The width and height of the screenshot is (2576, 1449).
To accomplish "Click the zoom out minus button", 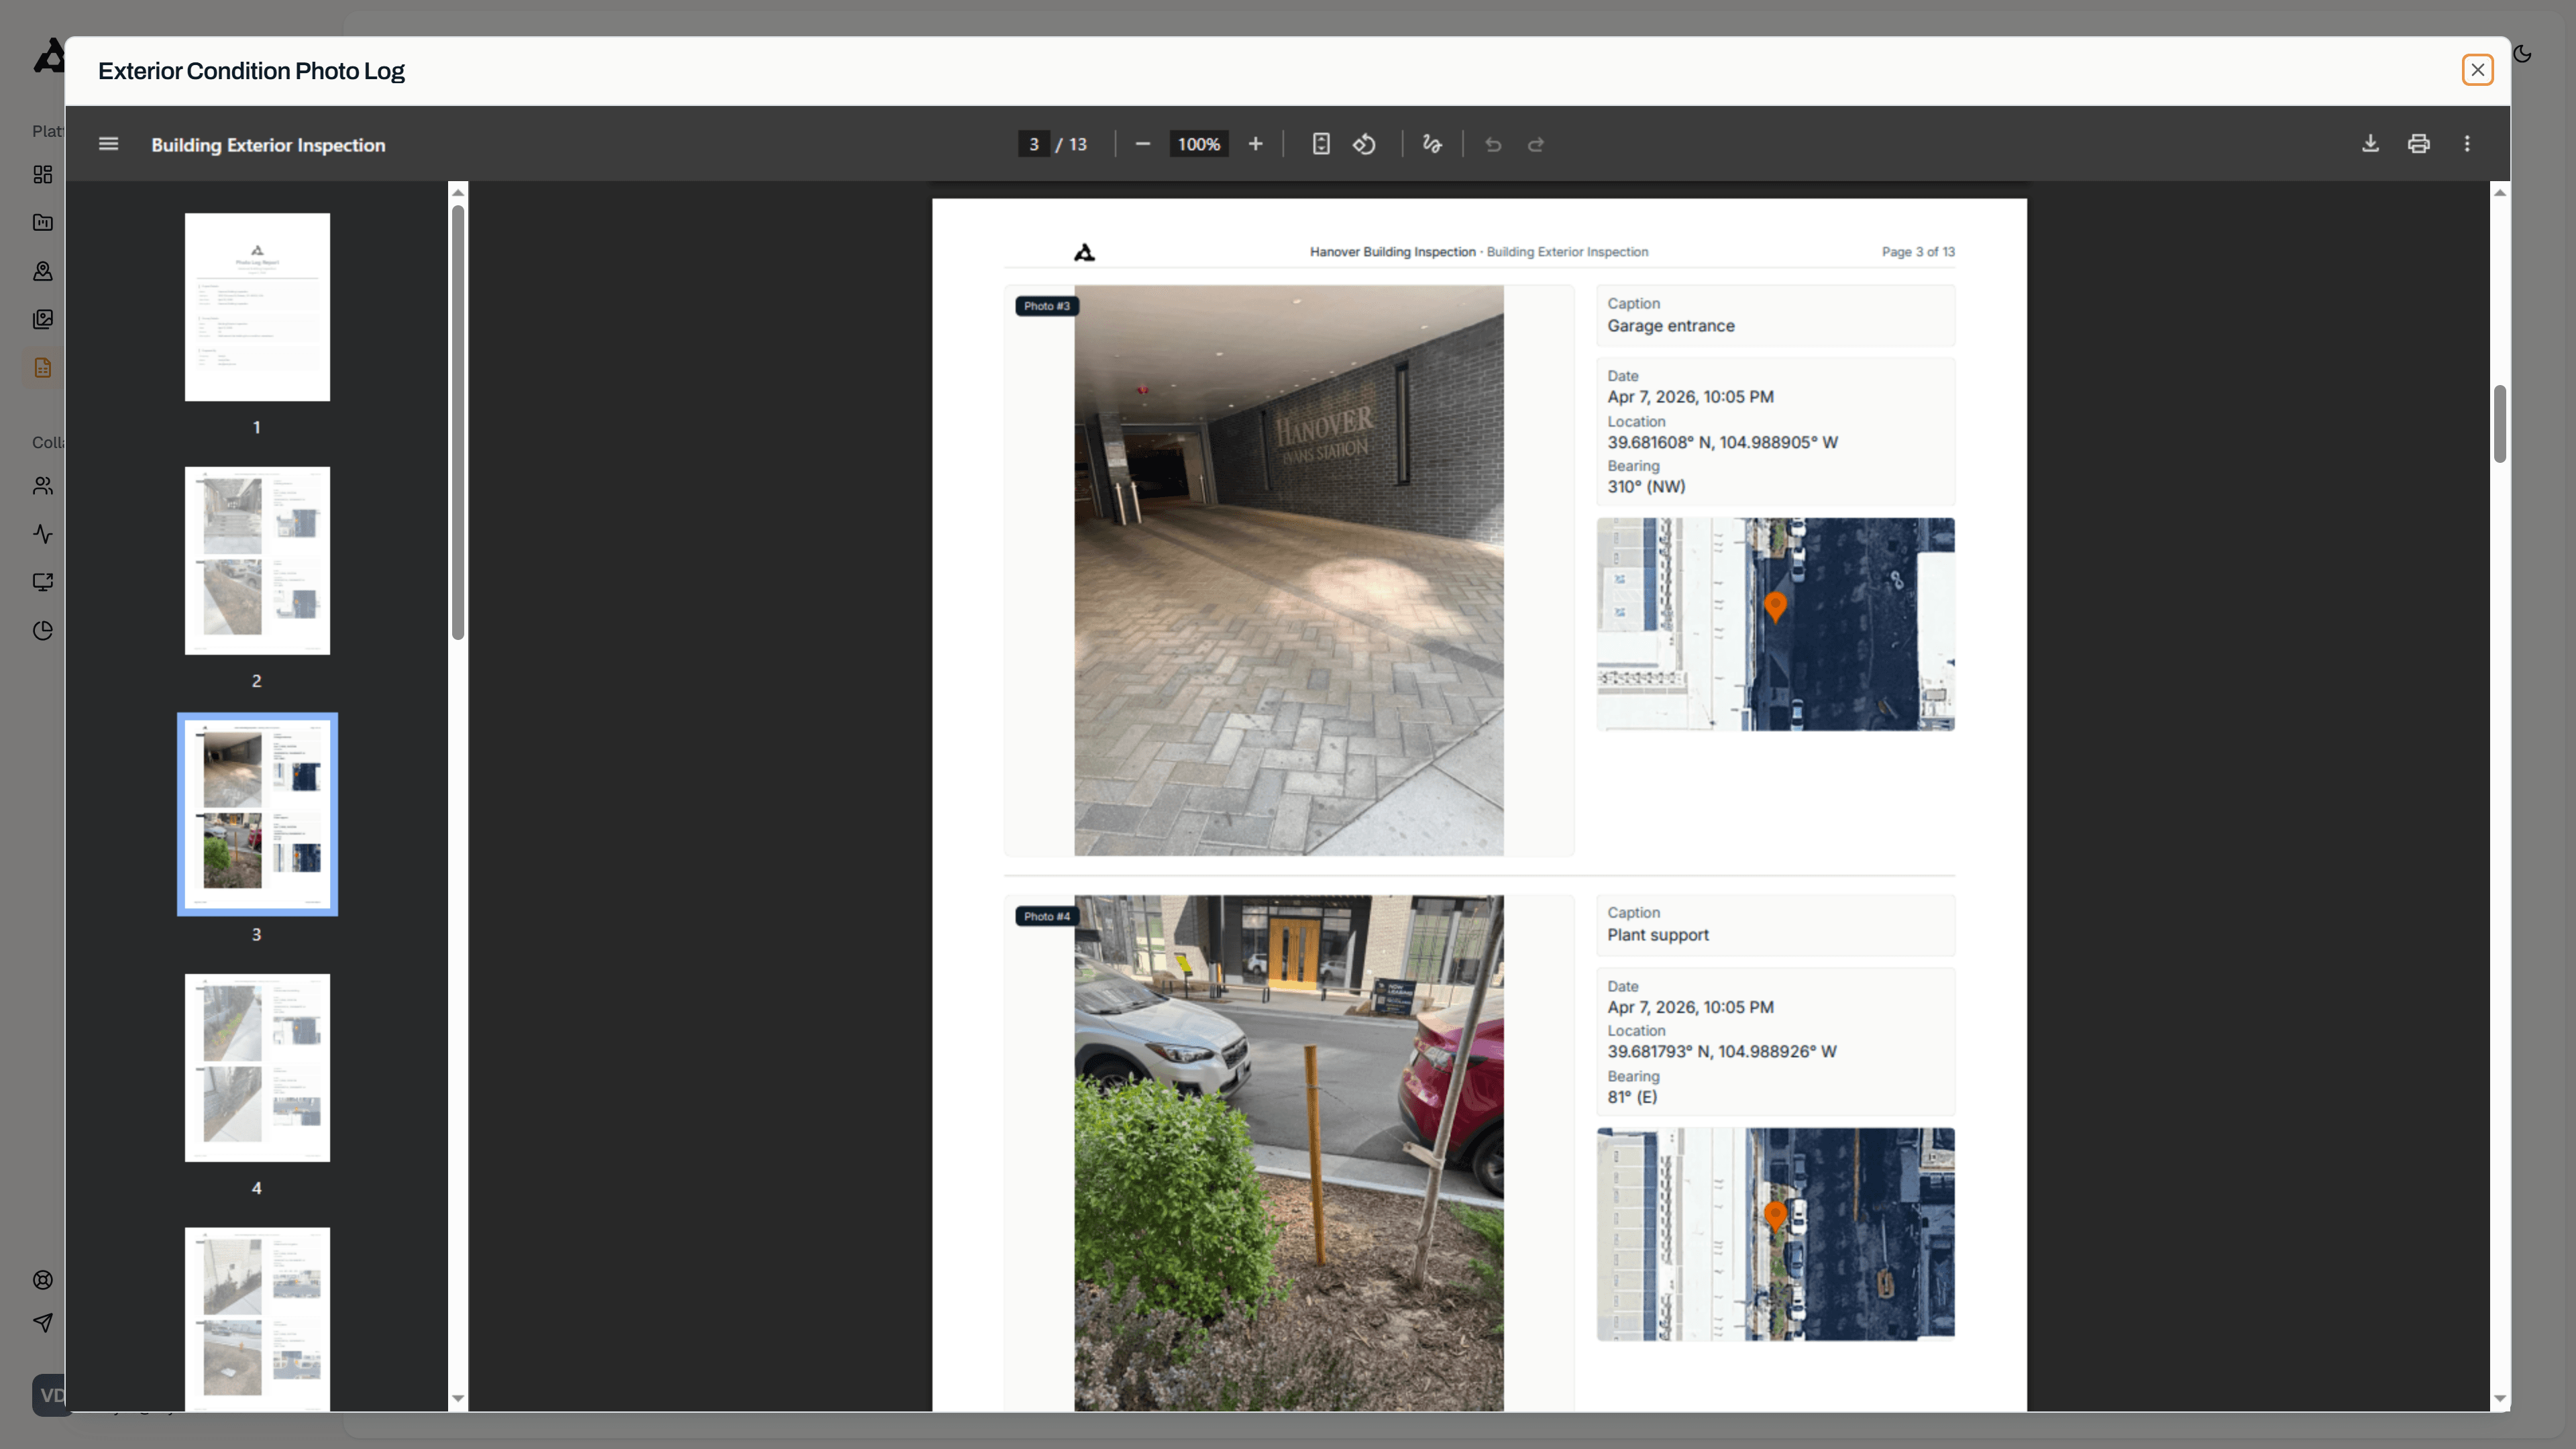I will click(x=1142, y=144).
